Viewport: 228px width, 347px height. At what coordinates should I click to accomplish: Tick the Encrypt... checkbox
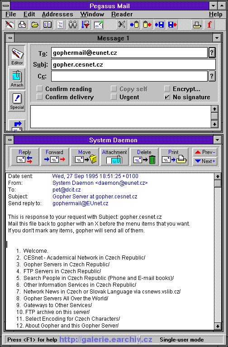[x=167, y=89]
